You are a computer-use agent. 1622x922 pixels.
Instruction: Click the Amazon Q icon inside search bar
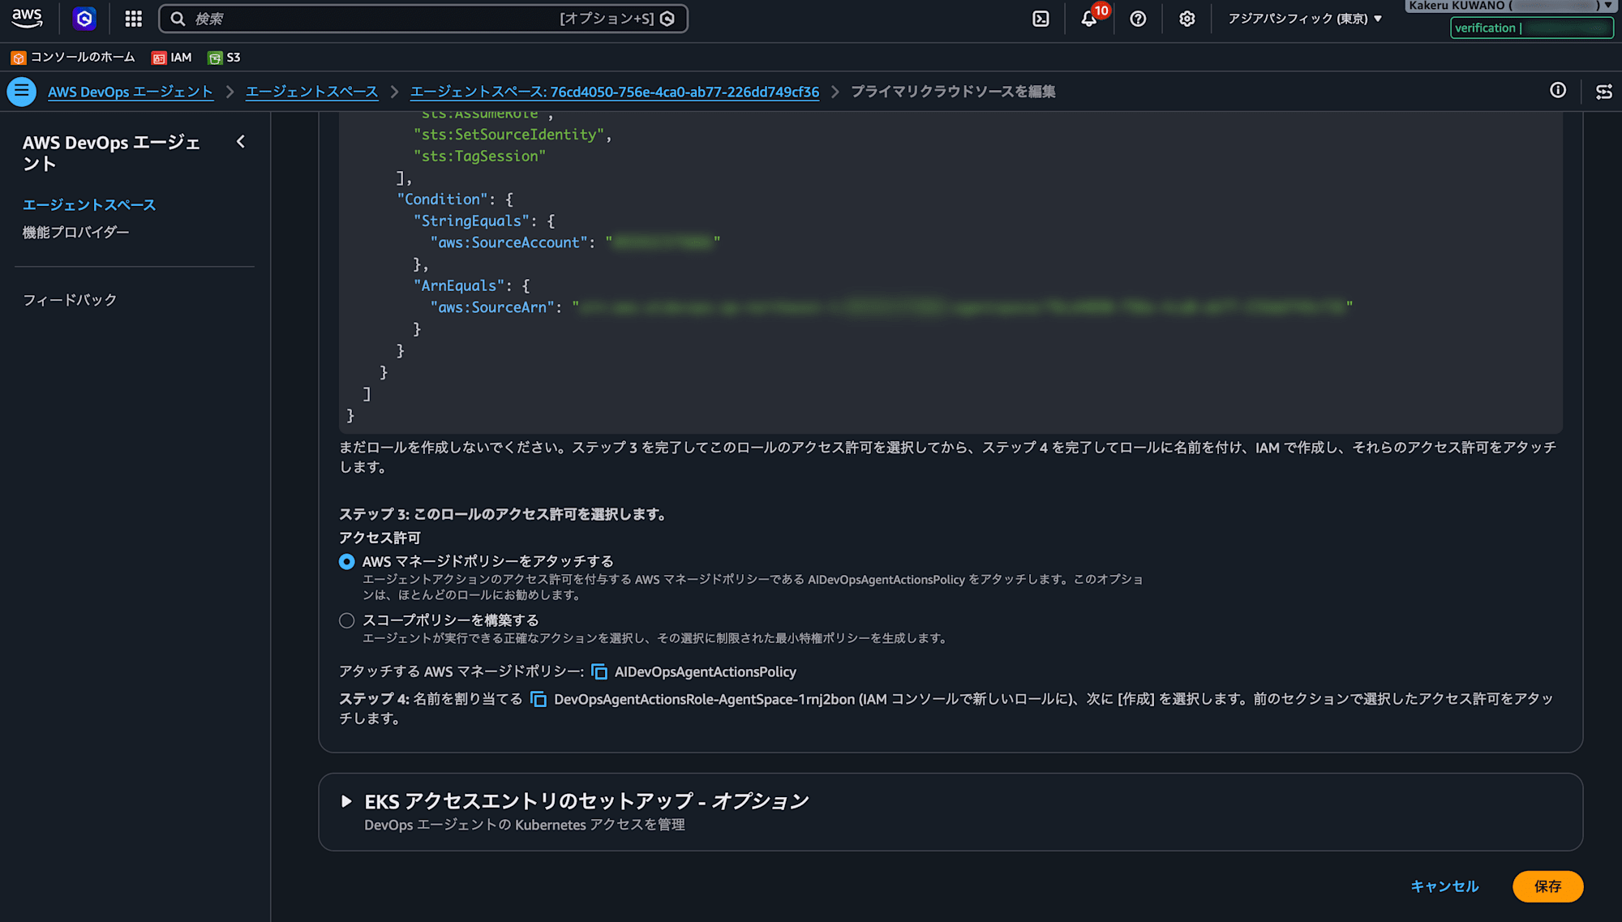click(667, 19)
